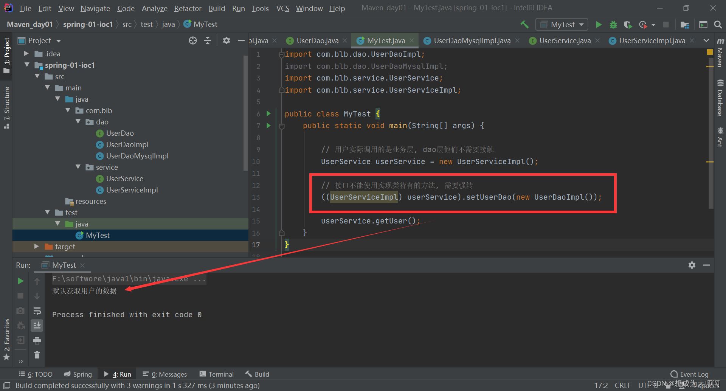The image size is (726, 391).
Task: Expand the .idea folder
Action: (26, 54)
